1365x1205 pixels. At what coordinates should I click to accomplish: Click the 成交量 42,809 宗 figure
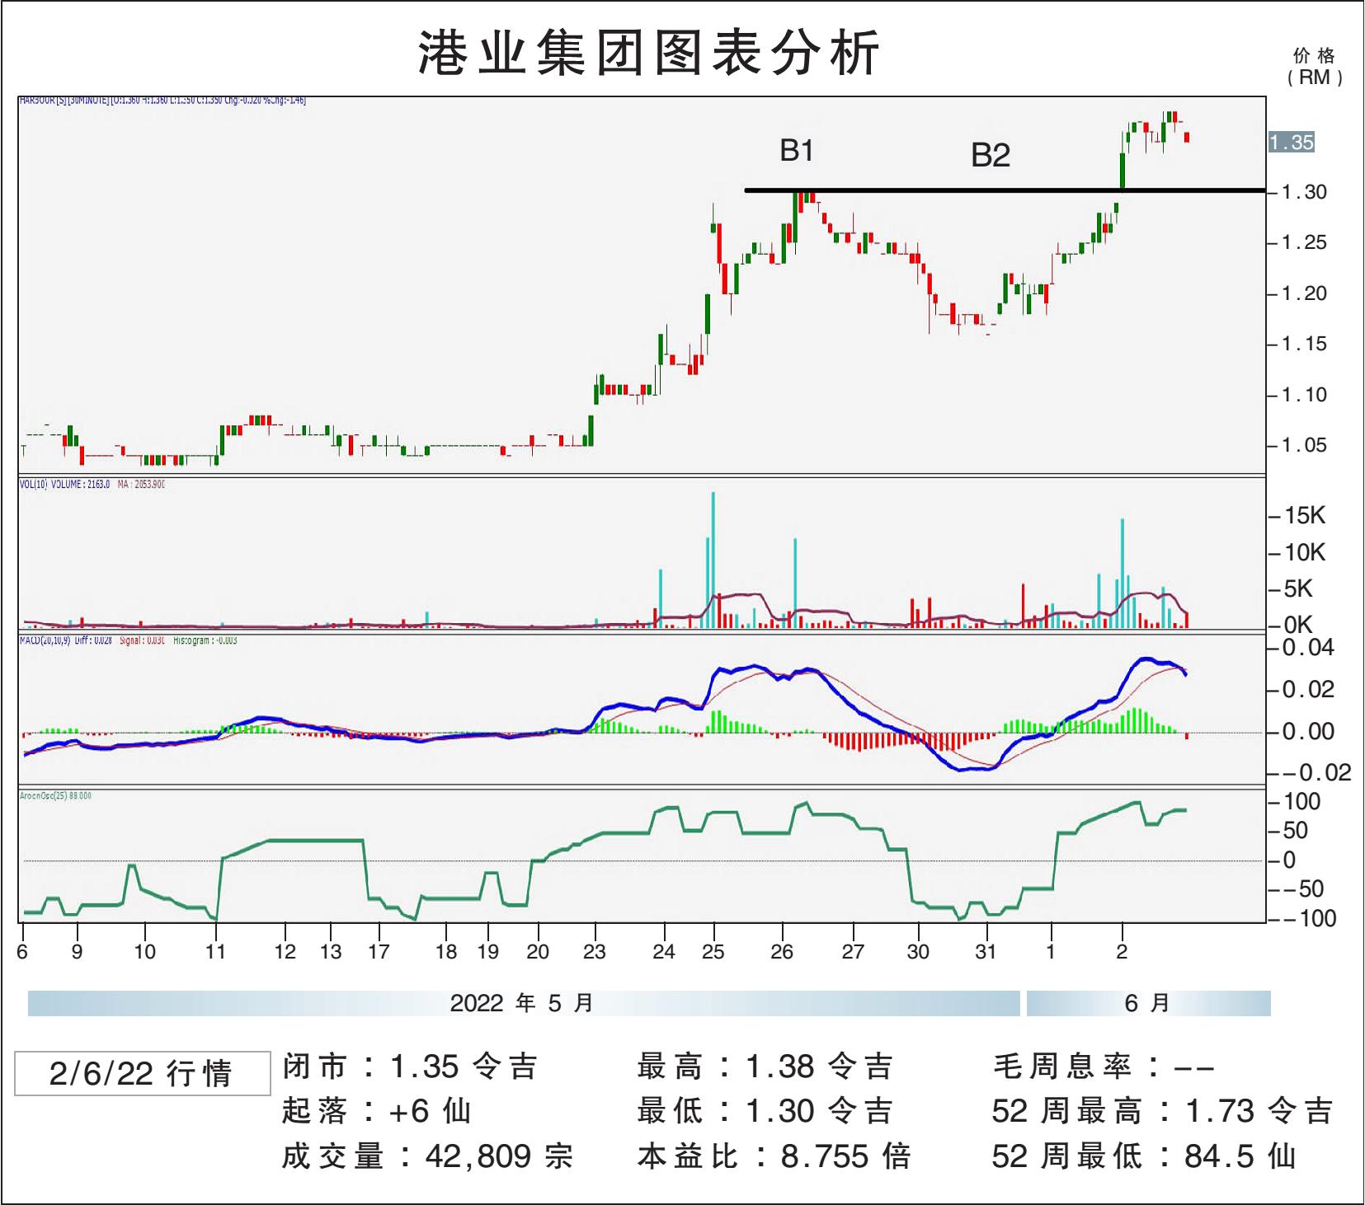pyautogui.click(x=427, y=1156)
